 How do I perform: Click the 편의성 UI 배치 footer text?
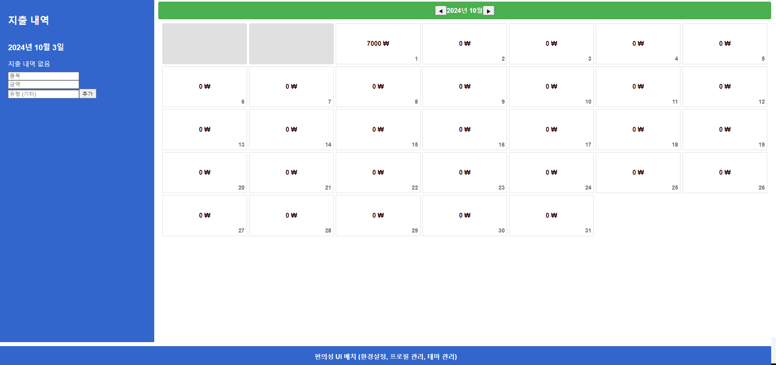(386, 357)
